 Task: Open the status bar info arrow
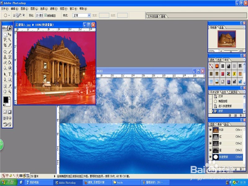click(55, 176)
